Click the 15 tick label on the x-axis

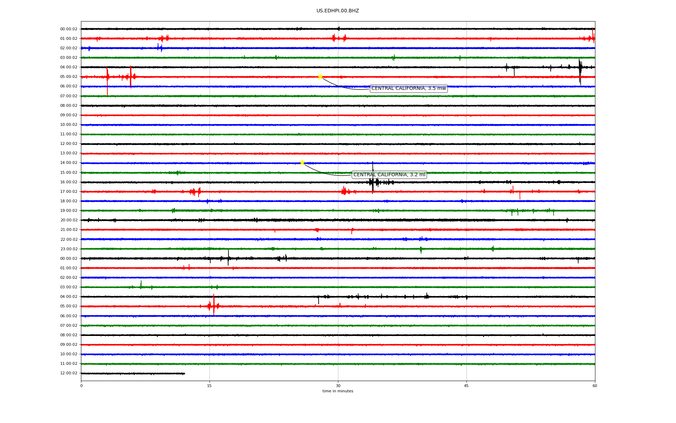pos(209,386)
